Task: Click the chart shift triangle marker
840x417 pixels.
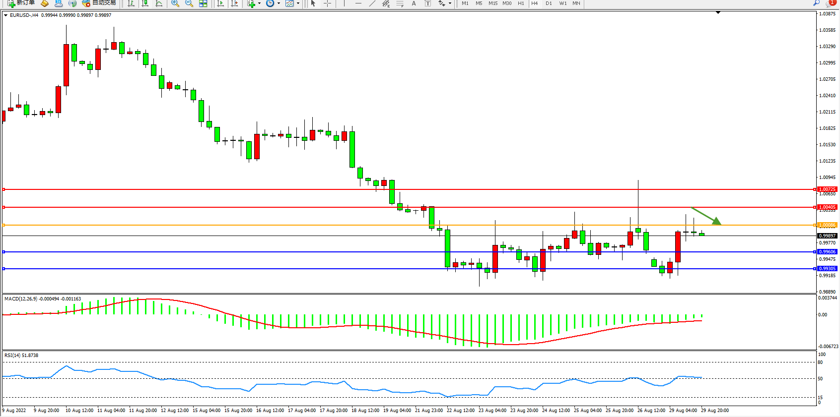Action: click(x=718, y=13)
